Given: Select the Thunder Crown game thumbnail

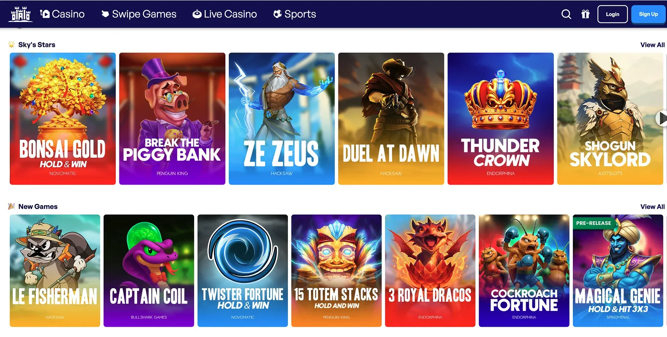Looking at the screenshot, I should [501, 119].
